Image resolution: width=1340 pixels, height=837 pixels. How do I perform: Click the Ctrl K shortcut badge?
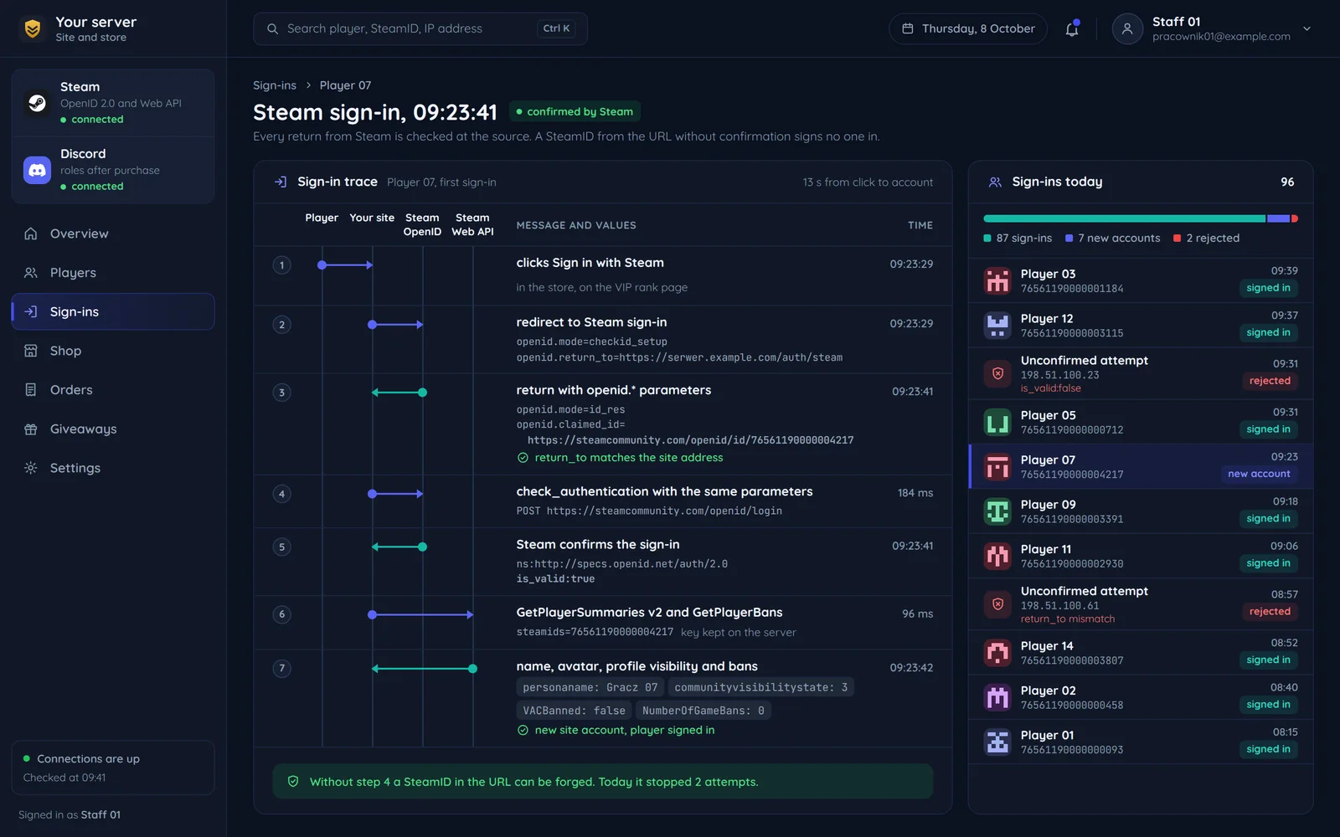556,28
